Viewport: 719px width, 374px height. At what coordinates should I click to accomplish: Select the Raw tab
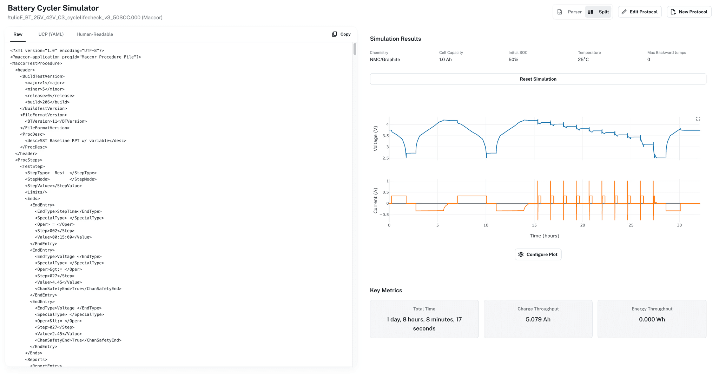(18, 34)
